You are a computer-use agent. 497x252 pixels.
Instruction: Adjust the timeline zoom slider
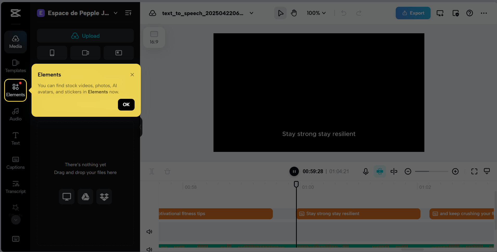pos(432,171)
